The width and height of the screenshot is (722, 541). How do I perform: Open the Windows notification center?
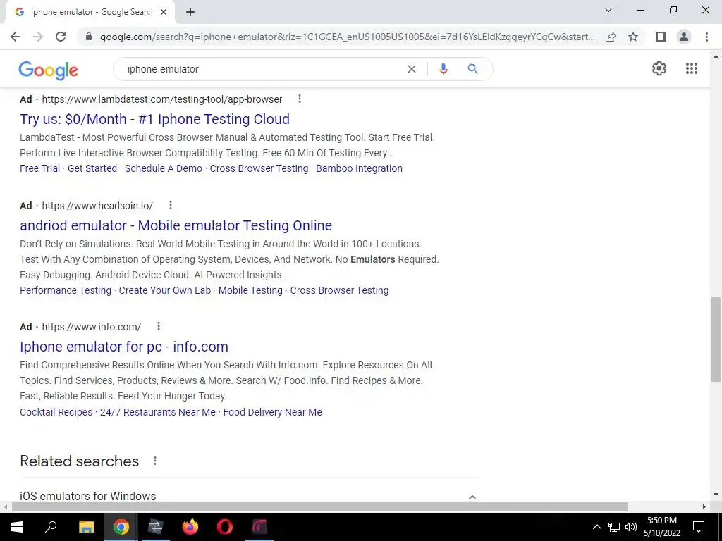(x=699, y=527)
